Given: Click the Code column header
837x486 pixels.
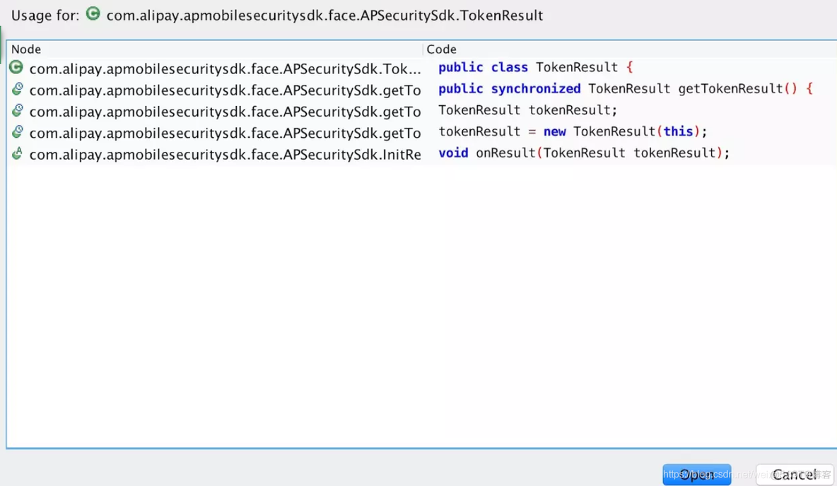Looking at the screenshot, I should [630, 49].
